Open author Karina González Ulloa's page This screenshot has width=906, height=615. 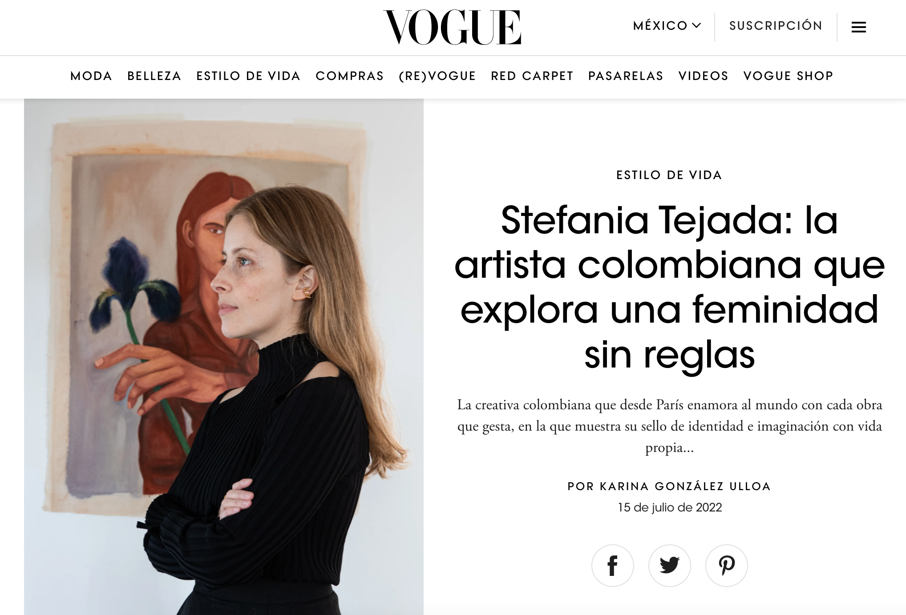point(685,487)
